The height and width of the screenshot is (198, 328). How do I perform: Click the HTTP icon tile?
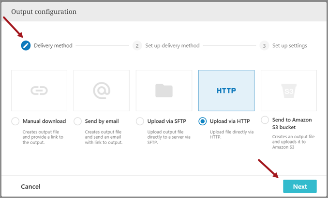226,90
